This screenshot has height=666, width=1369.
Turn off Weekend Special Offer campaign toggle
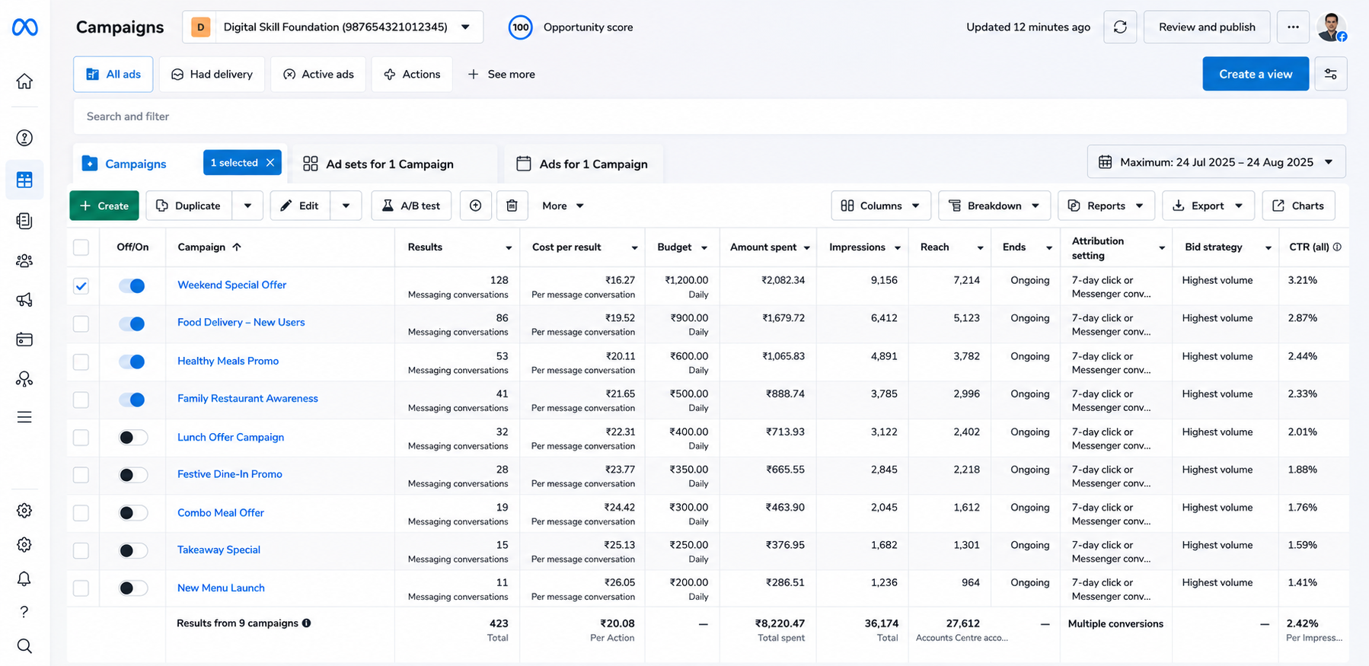132,286
